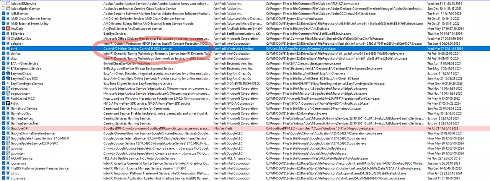Select the AMD External Events Utility row name
490x181 pixels.
[x=29, y=23]
